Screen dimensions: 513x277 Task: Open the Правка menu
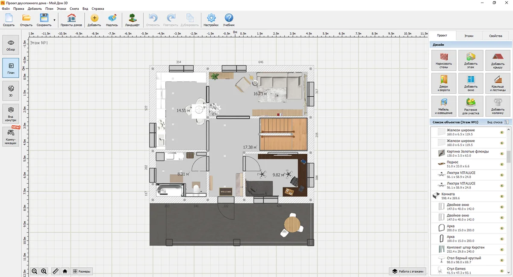coord(19,9)
